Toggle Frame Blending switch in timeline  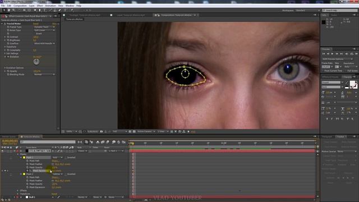tap(103, 142)
